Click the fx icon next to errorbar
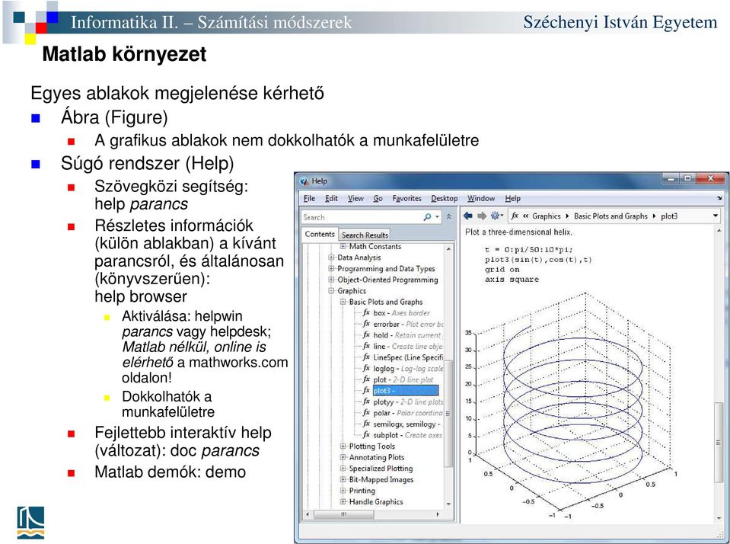The height and width of the screenshot is (544, 730). (366, 324)
